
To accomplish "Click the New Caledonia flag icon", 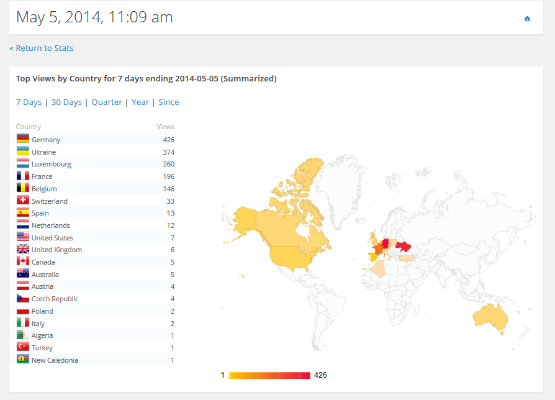I will tap(23, 360).
